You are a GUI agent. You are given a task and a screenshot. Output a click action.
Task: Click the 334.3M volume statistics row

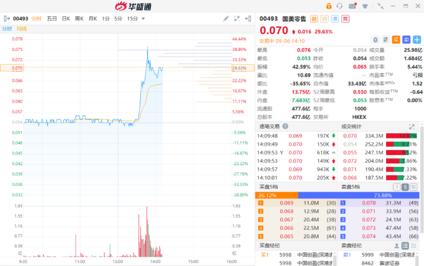point(380,136)
